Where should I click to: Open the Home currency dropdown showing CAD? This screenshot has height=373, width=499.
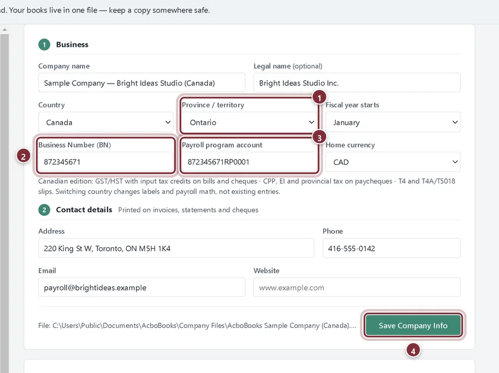click(393, 162)
